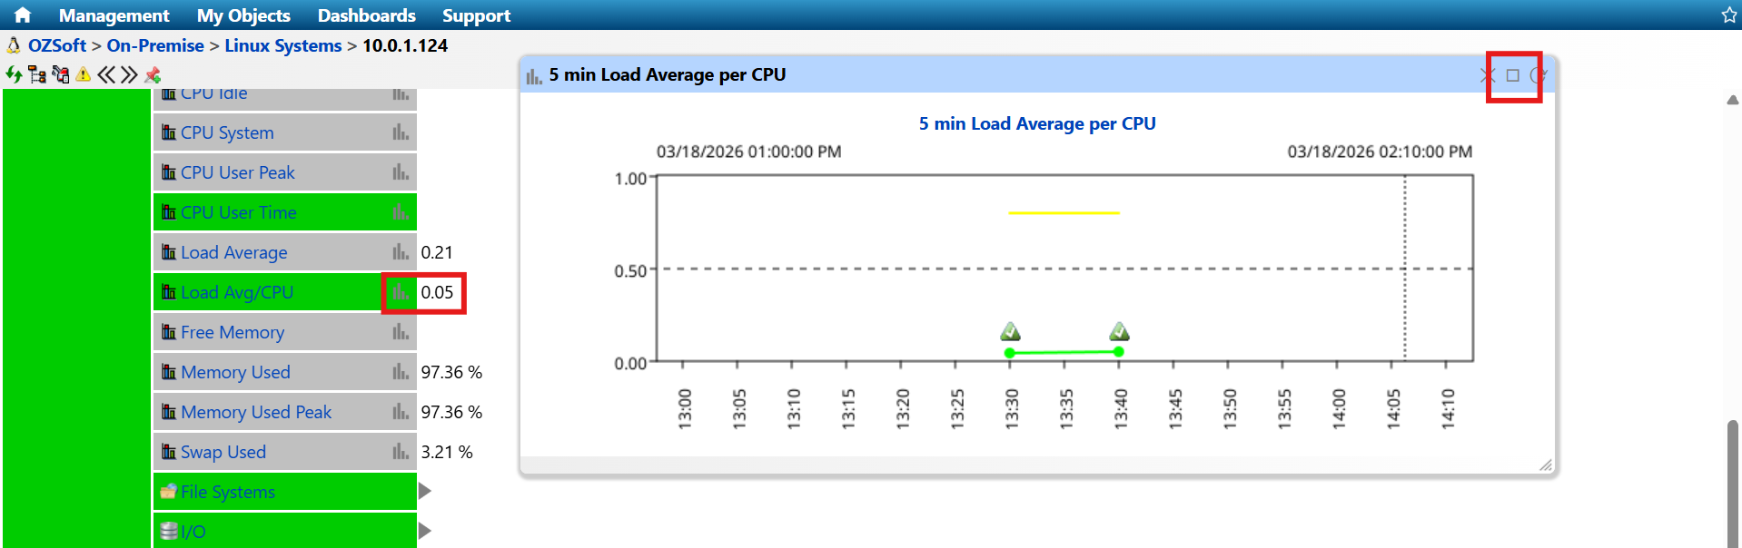The width and height of the screenshot is (1742, 548).
Task: Click the yellow warning triangle toolbar icon
Action: coord(84,74)
